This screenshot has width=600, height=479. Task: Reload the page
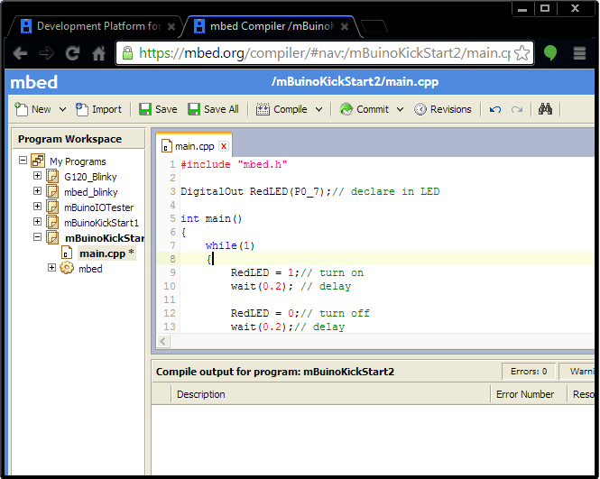coord(72,53)
